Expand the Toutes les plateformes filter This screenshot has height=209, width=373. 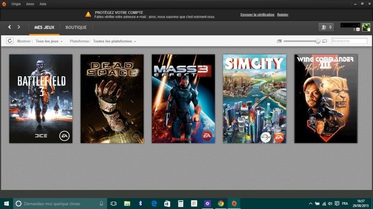point(114,41)
